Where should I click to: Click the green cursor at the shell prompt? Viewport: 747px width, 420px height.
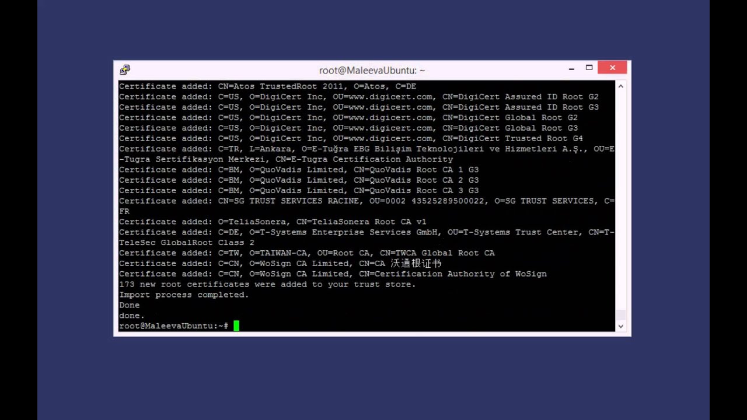[236, 326]
